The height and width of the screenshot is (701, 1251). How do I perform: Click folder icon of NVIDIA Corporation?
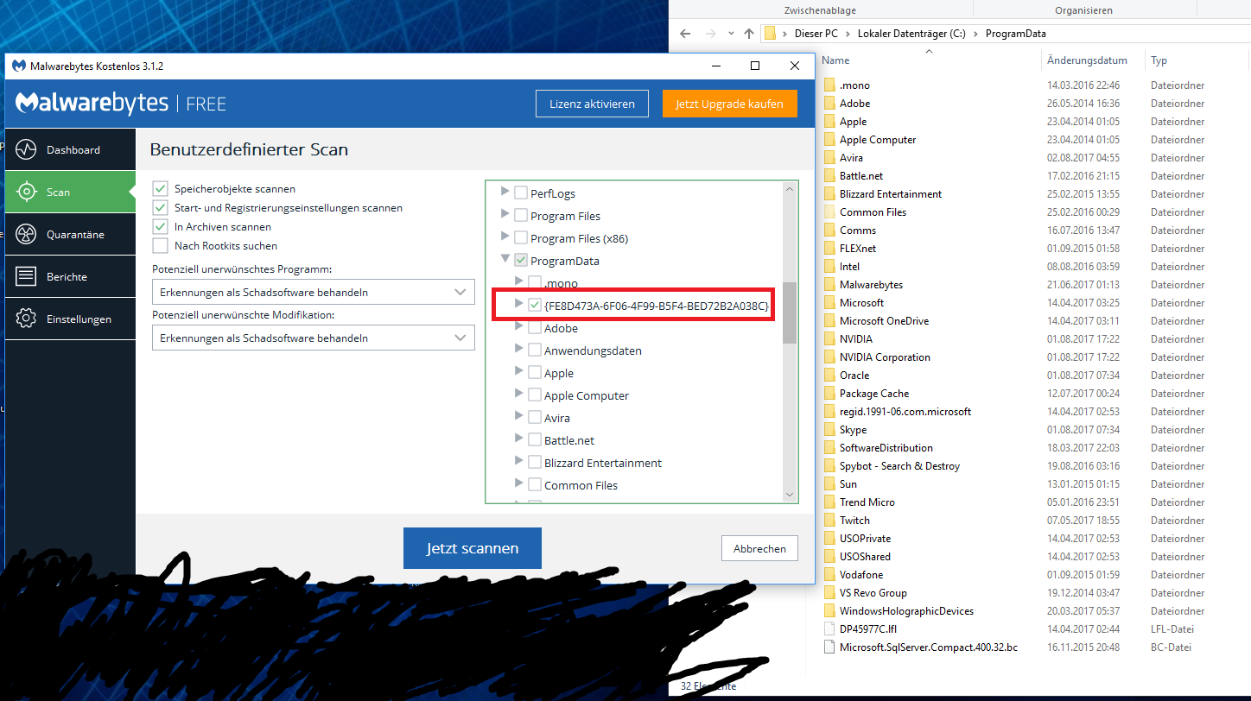829,357
